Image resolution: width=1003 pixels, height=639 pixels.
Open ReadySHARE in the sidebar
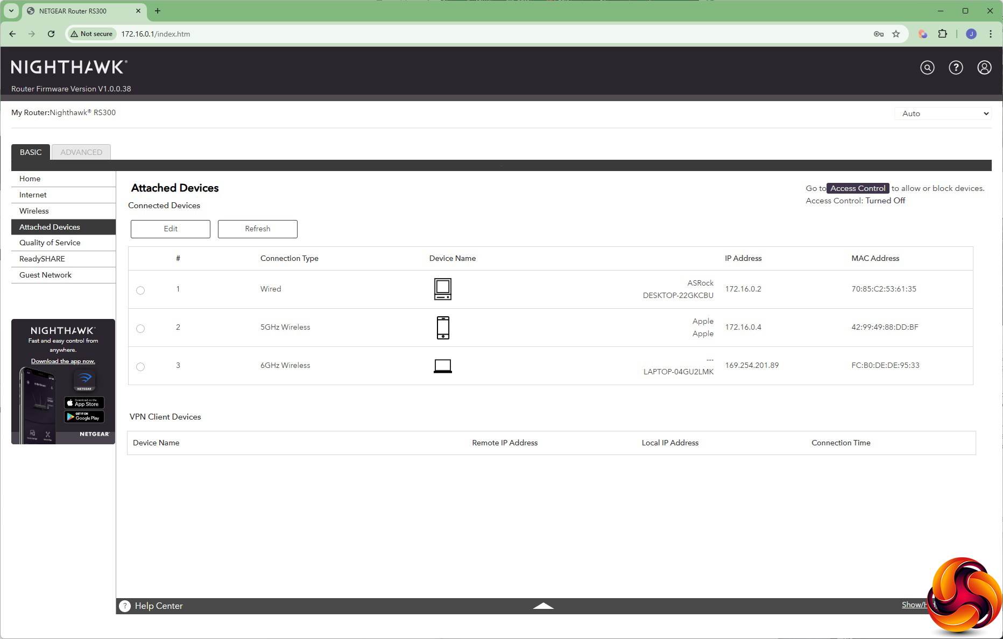(x=63, y=259)
